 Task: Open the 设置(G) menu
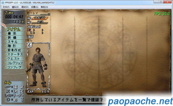point(35,7)
